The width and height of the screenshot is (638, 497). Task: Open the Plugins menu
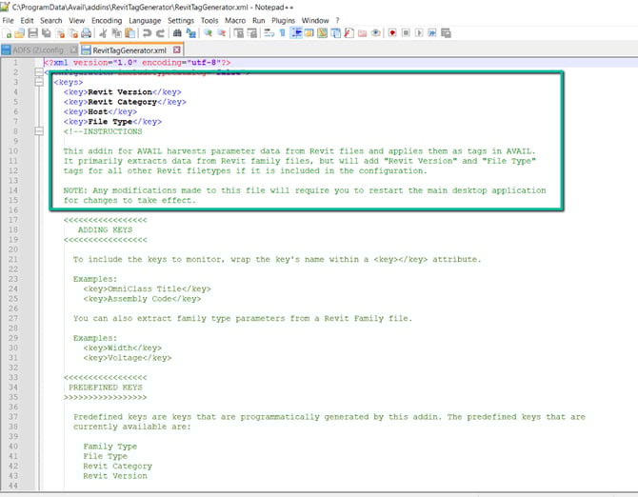point(283,20)
